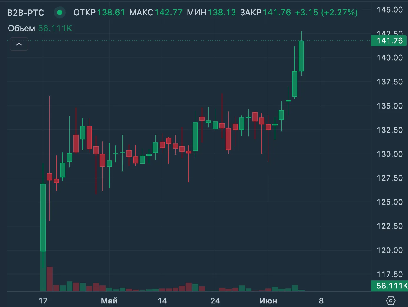Screen dimensions: 408x307
Task: Click the volume label 56.111K on axis
Action: coord(390,286)
